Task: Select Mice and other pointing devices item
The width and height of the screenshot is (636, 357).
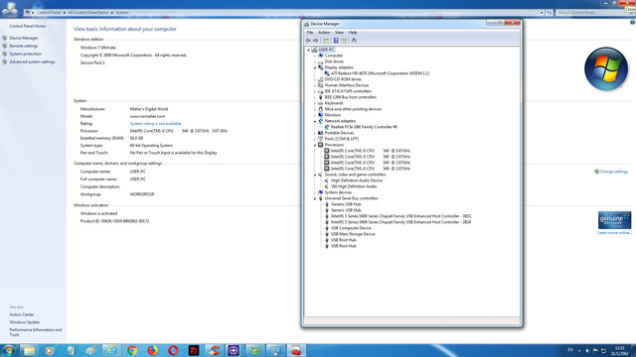Action: point(353,109)
